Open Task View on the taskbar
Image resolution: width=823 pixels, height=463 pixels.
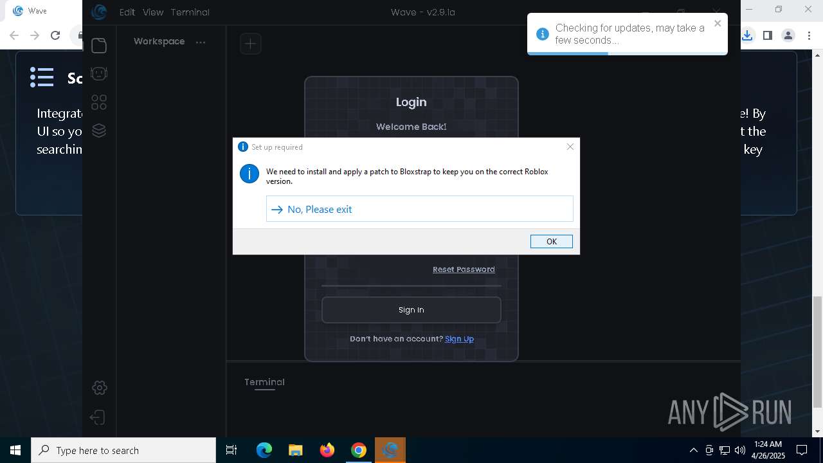coord(231,450)
